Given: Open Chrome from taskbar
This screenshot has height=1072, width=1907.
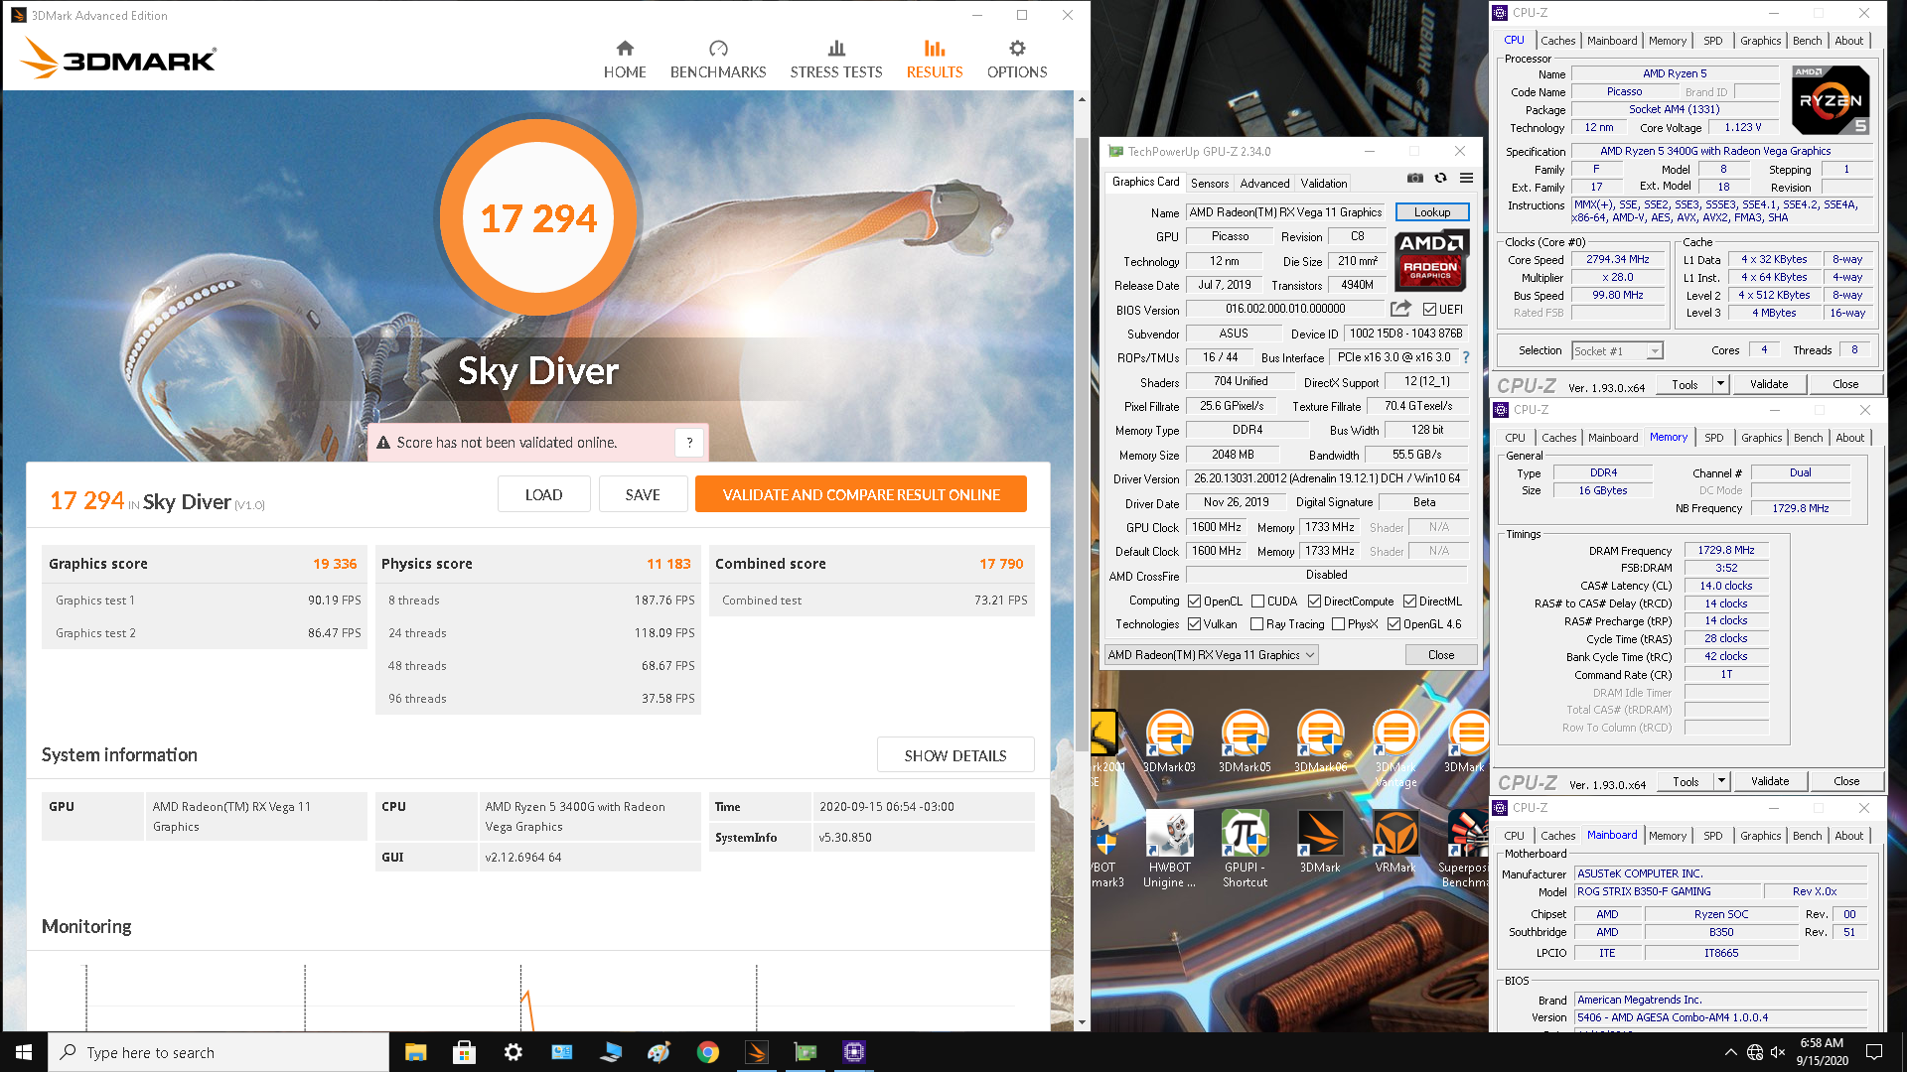Looking at the screenshot, I should [707, 1052].
